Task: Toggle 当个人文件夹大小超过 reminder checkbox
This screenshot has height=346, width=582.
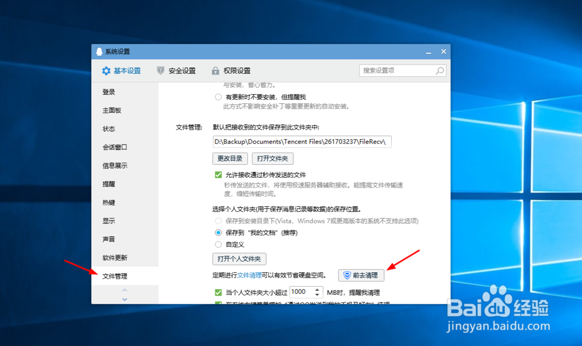Action: point(218,293)
